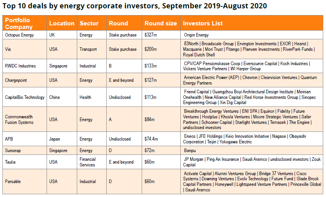Select the Round size column header
This screenshot has height=197, width=326.
[x=160, y=23]
